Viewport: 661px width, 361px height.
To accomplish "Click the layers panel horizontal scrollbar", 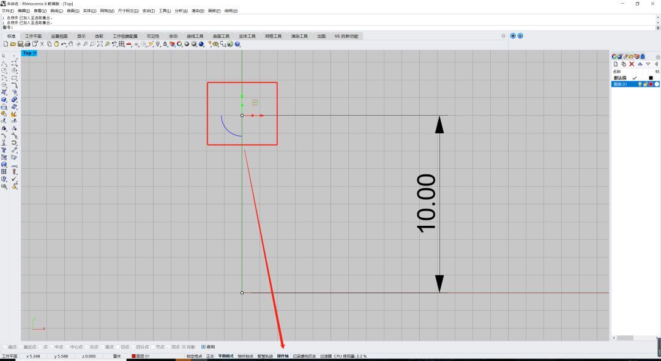I will click(635, 338).
